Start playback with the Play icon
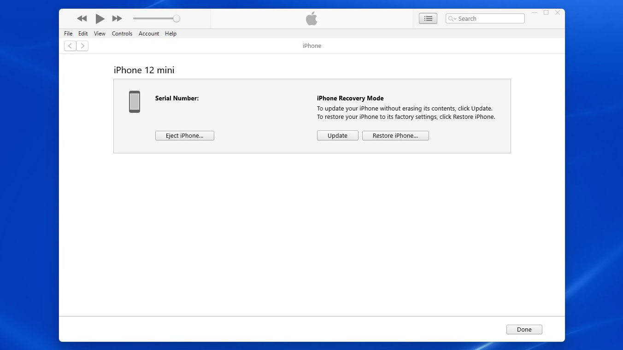The width and height of the screenshot is (623, 350). (100, 18)
